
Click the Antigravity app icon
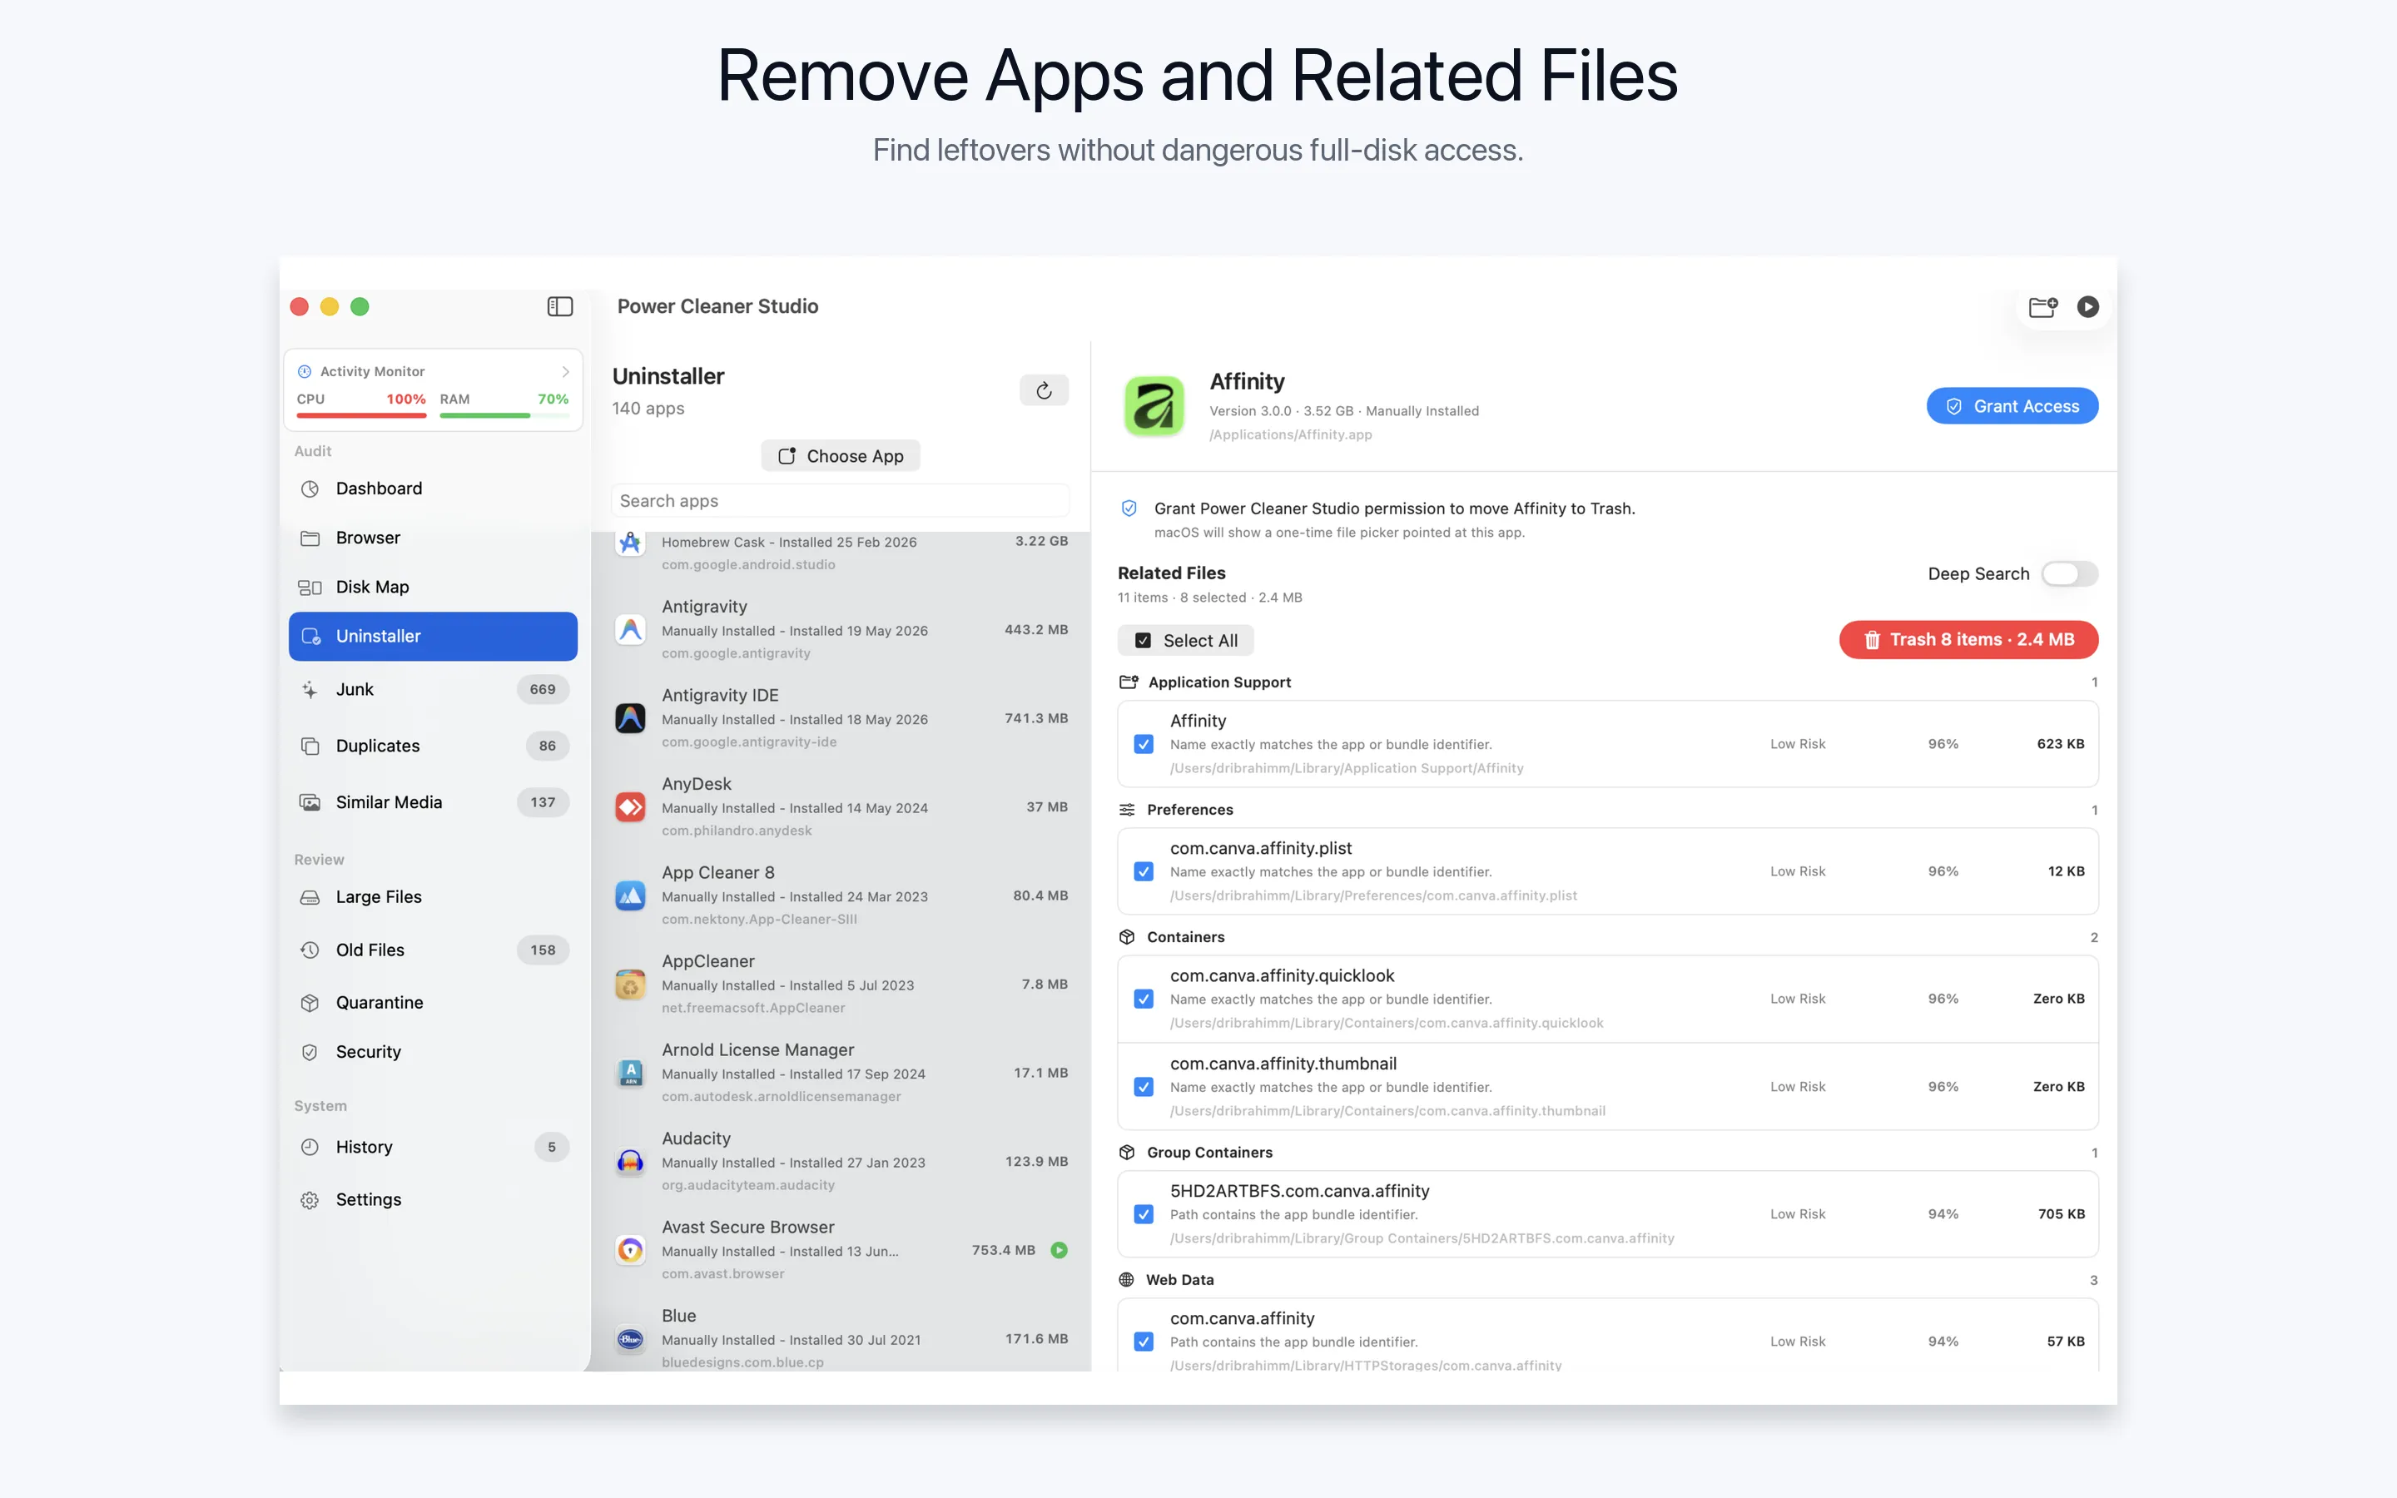(x=630, y=629)
